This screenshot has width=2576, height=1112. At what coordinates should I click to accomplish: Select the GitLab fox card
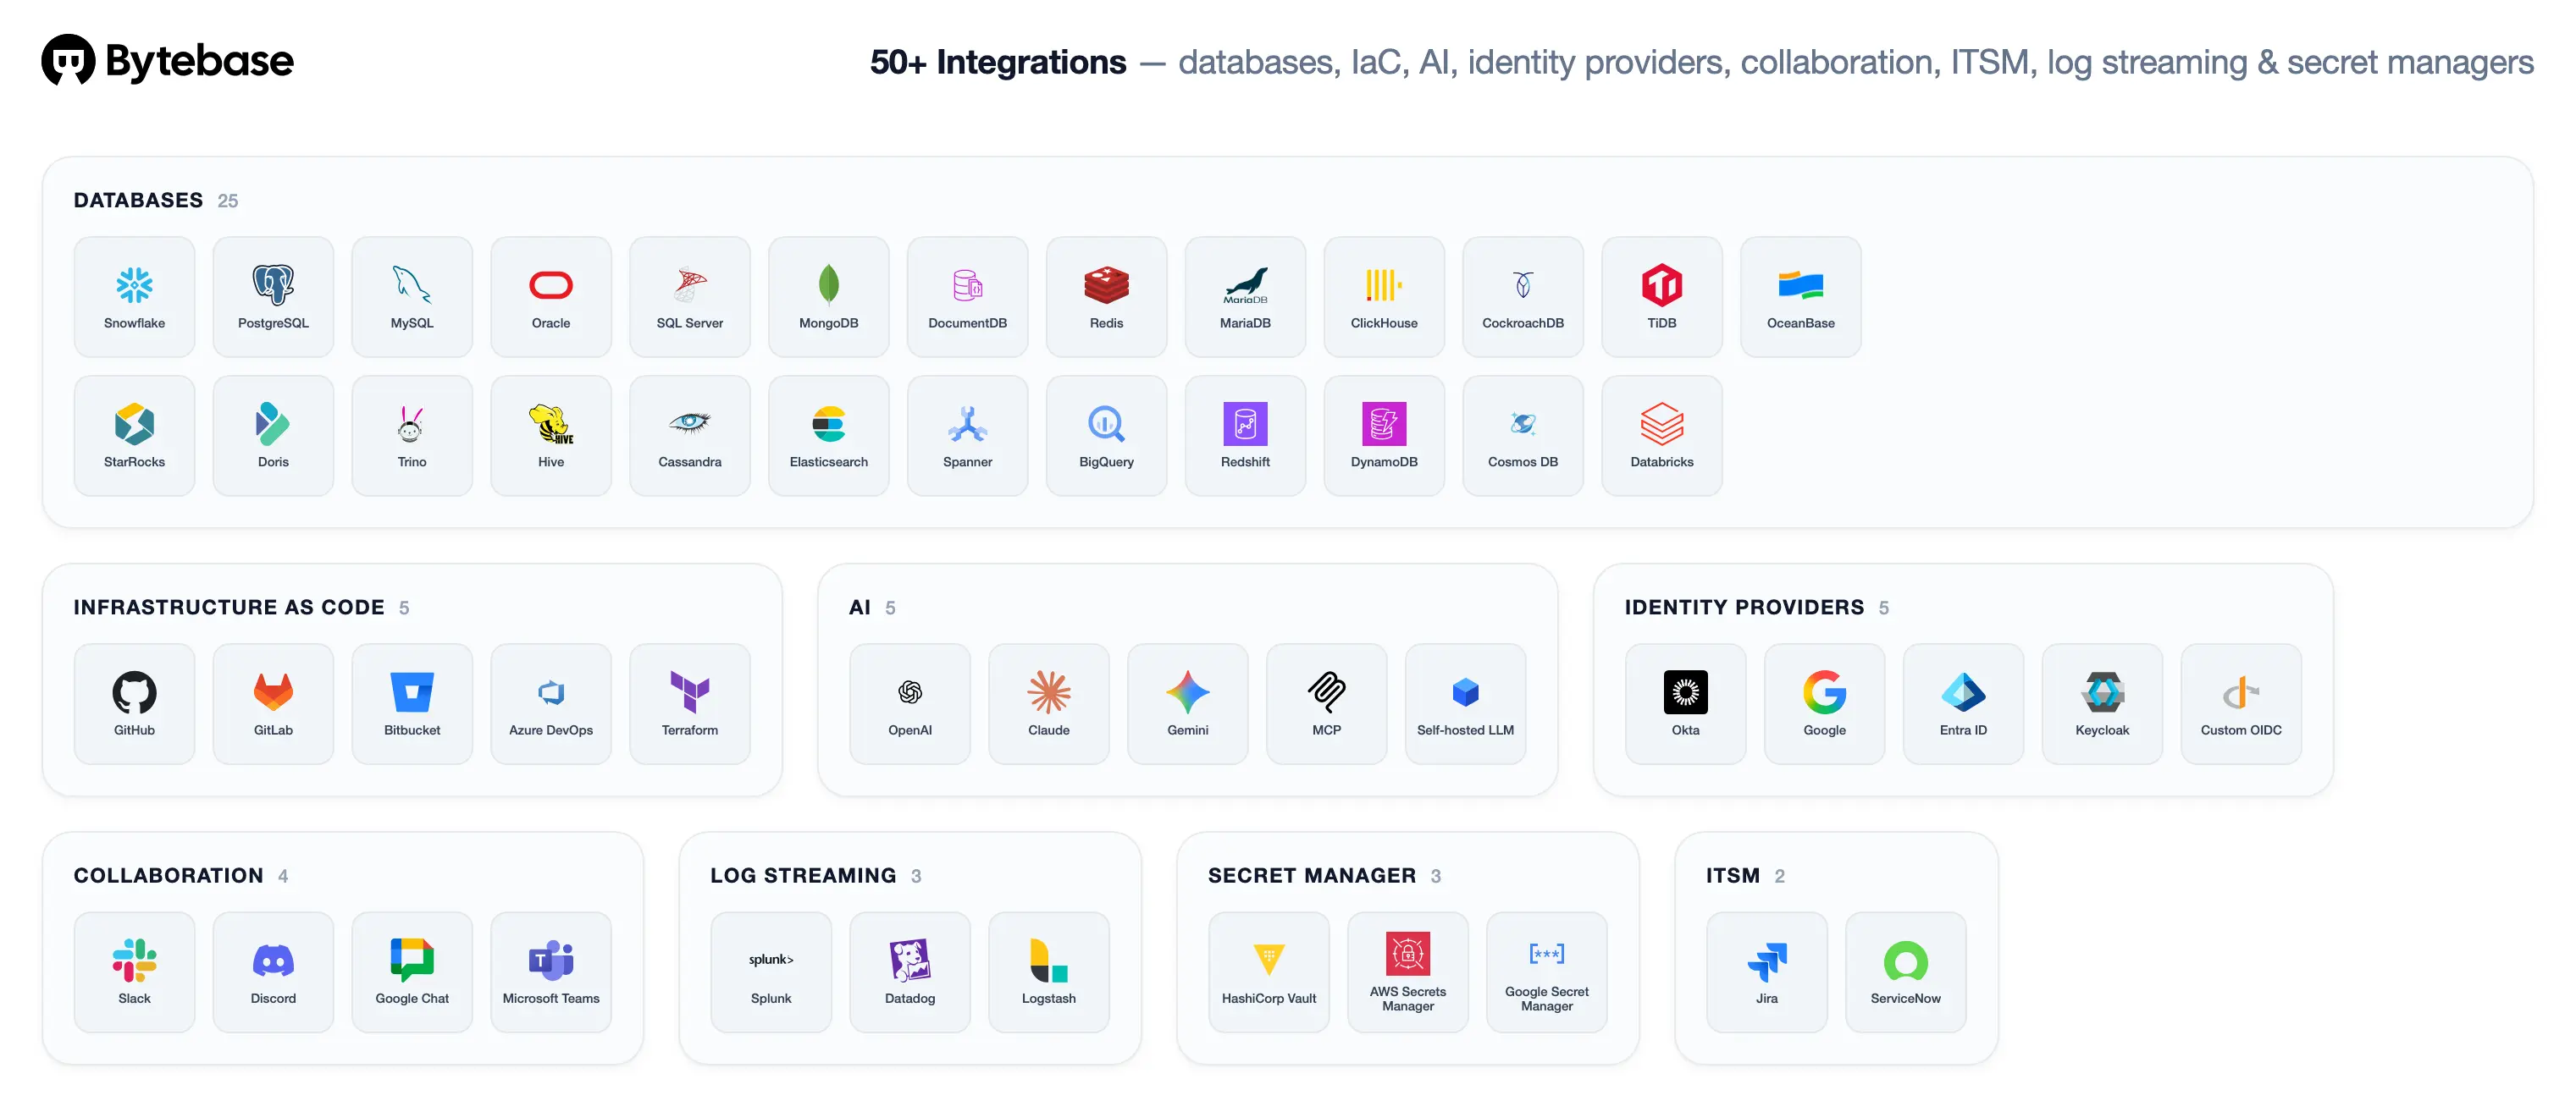273,704
